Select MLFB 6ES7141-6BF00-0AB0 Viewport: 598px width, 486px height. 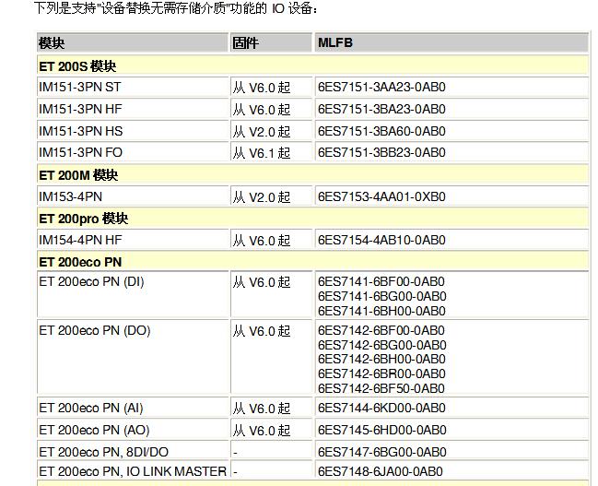click(381, 282)
